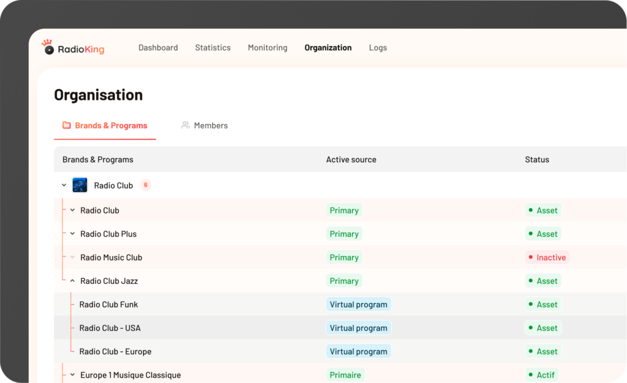Expand the Radio Music Club row
Image resolution: width=627 pixels, height=383 pixels.
coord(72,258)
